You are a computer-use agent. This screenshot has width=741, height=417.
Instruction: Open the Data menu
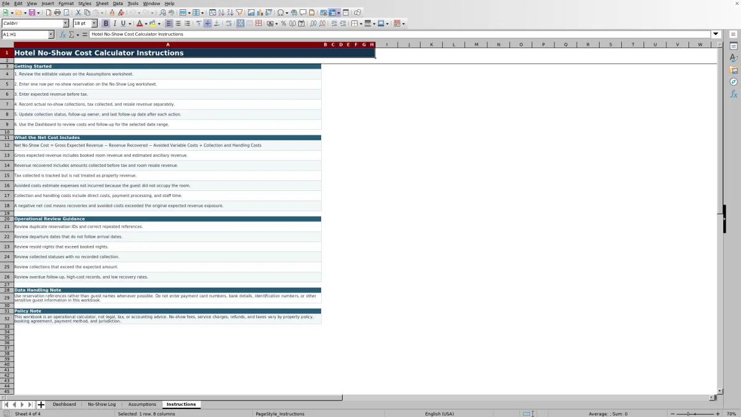(x=117, y=3)
